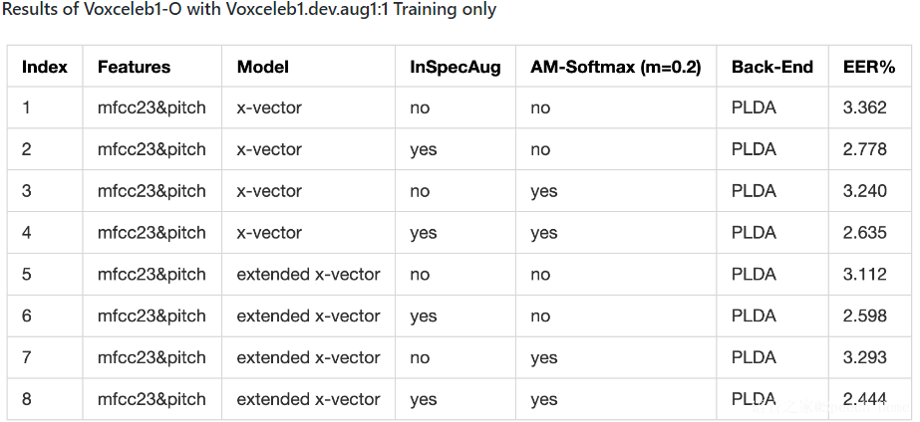
Task: Click EER value 3.362 in row 1
Action: [864, 107]
